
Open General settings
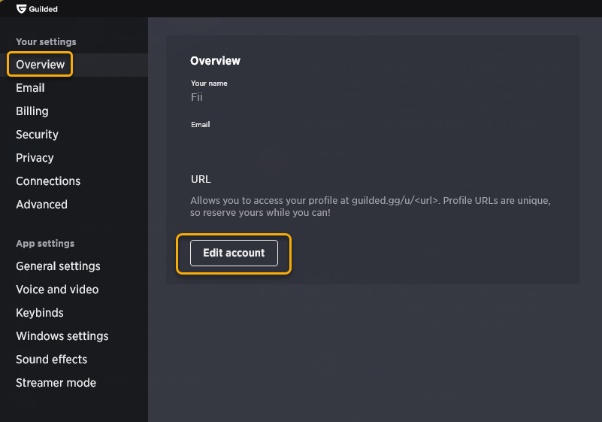tap(58, 266)
